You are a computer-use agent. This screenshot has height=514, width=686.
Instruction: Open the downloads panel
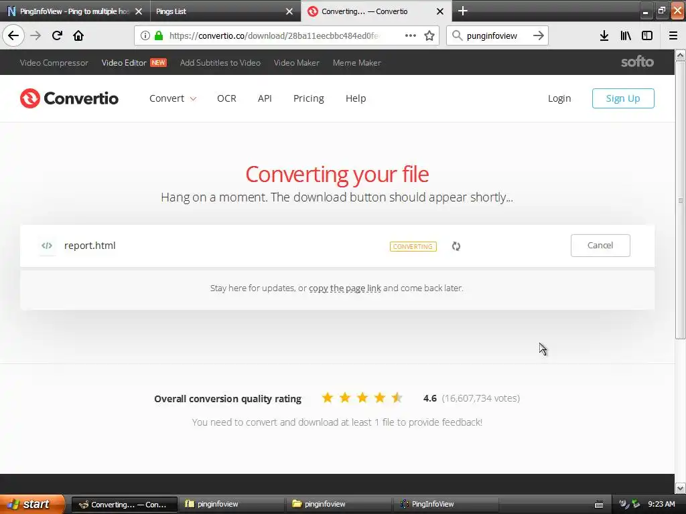[x=604, y=35]
